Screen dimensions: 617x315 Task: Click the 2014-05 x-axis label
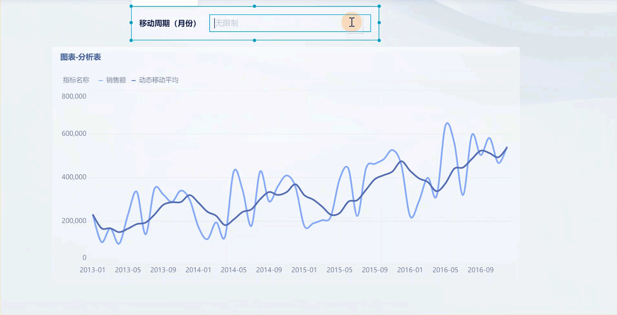point(234,270)
